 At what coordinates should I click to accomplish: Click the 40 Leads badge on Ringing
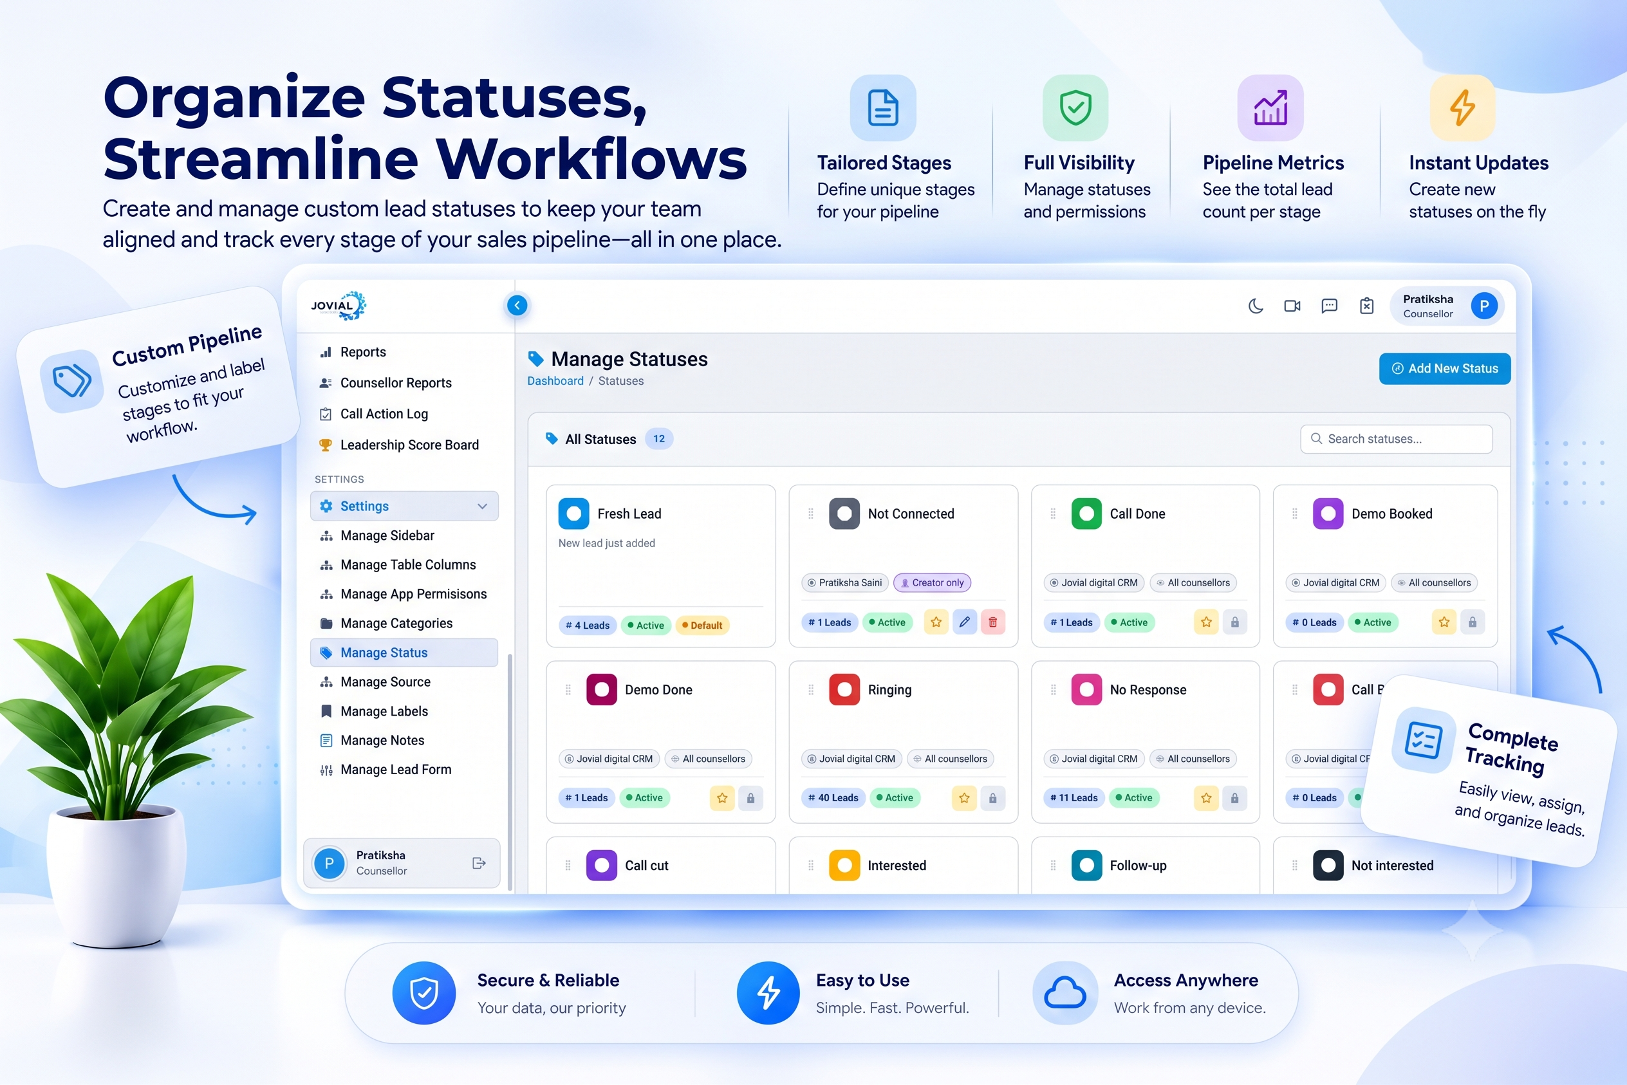(833, 798)
